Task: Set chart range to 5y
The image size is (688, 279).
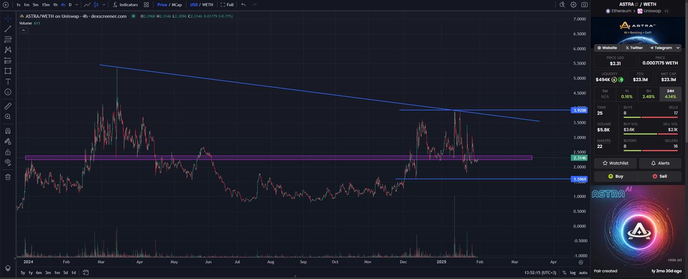Action: point(22,273)
